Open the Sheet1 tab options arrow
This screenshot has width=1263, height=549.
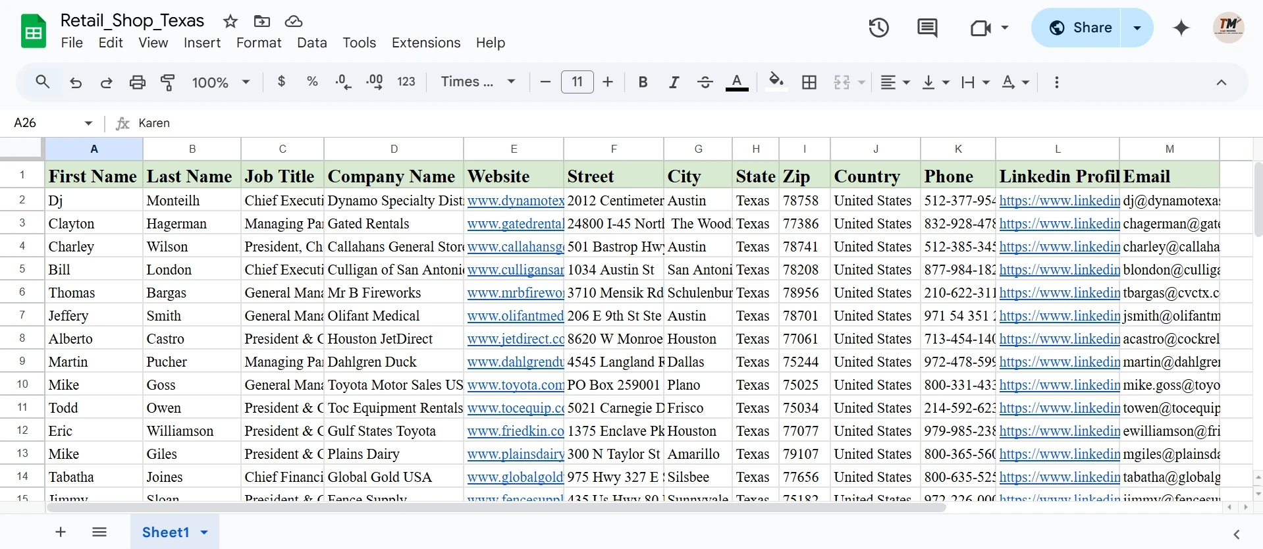coord(204,533)
